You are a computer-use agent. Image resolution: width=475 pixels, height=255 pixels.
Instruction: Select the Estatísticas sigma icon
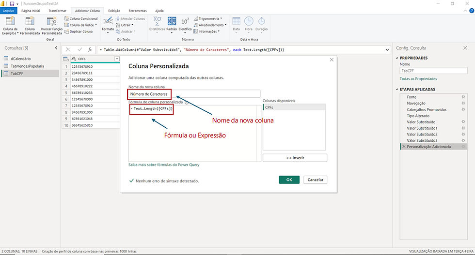(157, 21)
